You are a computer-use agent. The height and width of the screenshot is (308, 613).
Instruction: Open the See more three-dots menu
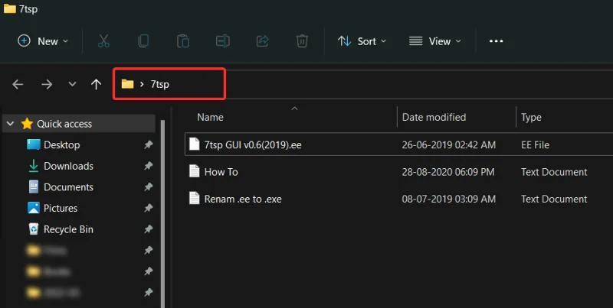pyautogui.click(x=496, y=41)
